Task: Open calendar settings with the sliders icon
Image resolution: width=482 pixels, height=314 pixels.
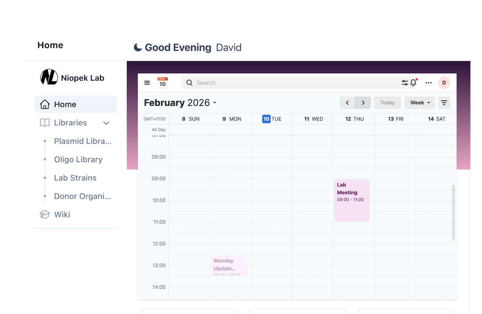Action: (x=405, y=83)
